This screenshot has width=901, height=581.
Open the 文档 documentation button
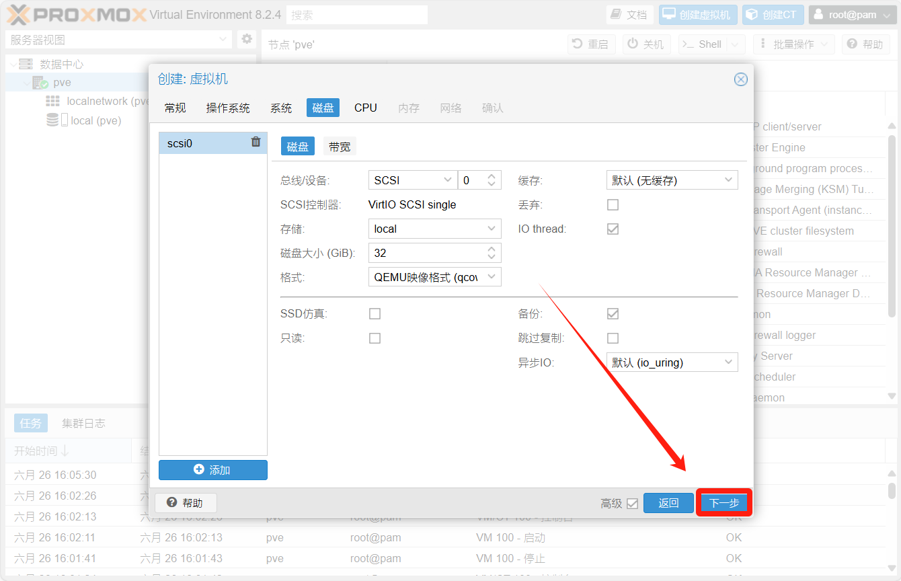pos(629,15)
